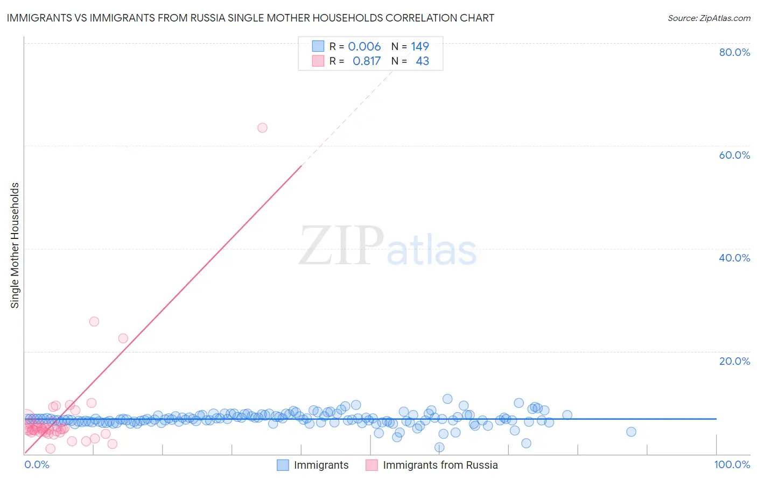Screen dimensions: 757x480
Task: Select the Immigrants from Russia legend label
Action: 440,465
